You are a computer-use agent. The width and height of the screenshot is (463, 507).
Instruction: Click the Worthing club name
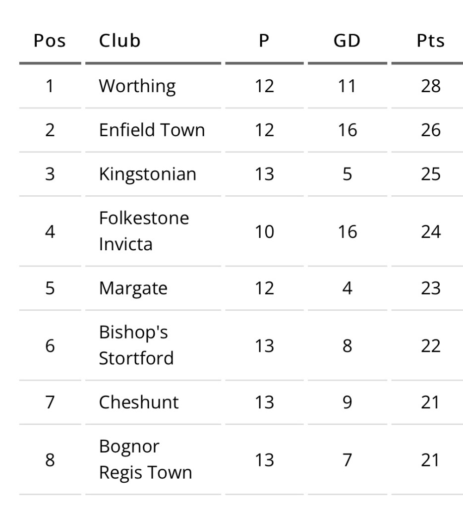tap(137, 86)
